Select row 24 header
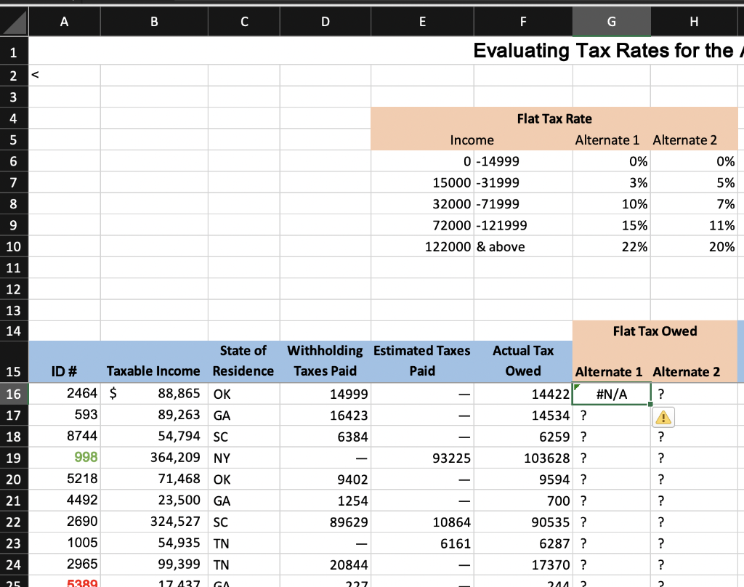The width and height of the screenshot is (744, 587). [x=14, y=564]
